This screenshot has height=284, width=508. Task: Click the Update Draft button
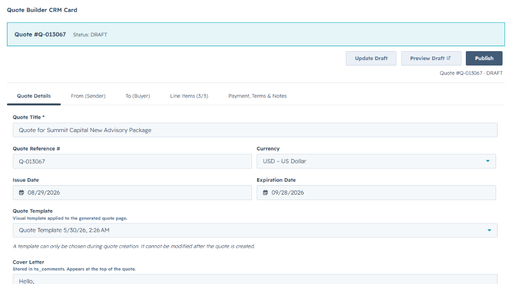point(371,59)
